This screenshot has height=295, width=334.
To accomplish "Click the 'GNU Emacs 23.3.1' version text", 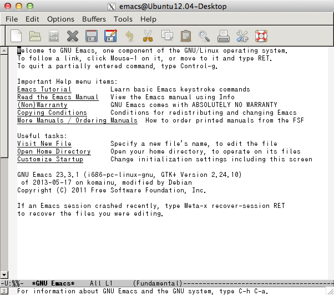I will click(x=48, y=175).
